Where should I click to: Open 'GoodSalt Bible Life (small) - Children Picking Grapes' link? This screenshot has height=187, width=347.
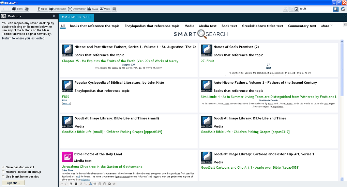(112, 132)
